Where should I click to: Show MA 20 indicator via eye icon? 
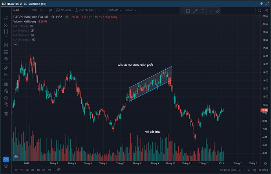point(33,31)
